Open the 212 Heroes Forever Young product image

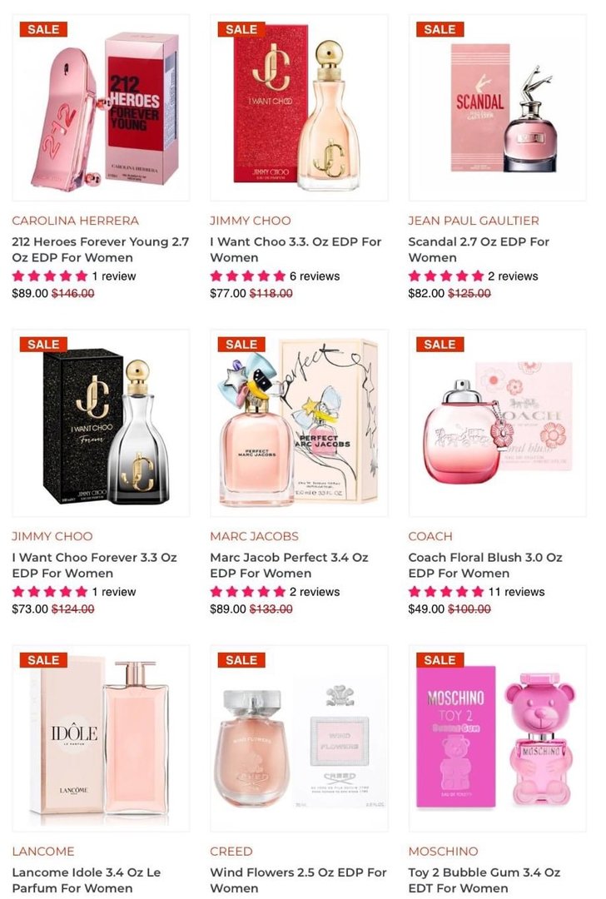tap(101, 107)
